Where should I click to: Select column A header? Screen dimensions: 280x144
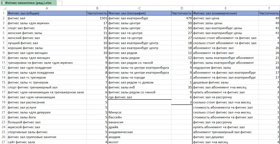pyautogui.click(x=47, y=8)
